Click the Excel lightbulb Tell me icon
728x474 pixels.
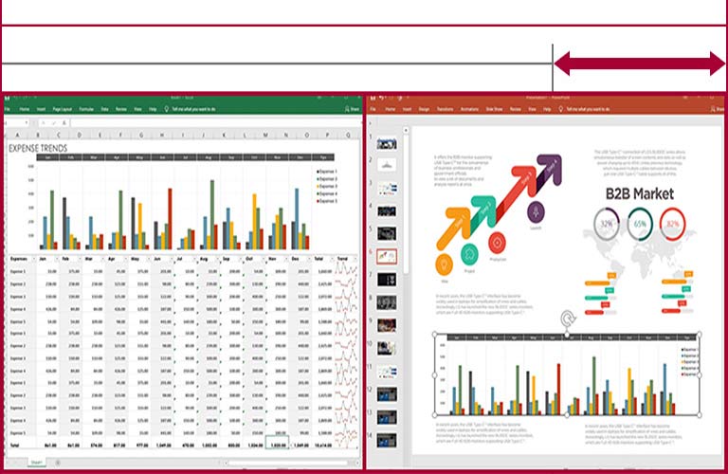click(167, 110)
